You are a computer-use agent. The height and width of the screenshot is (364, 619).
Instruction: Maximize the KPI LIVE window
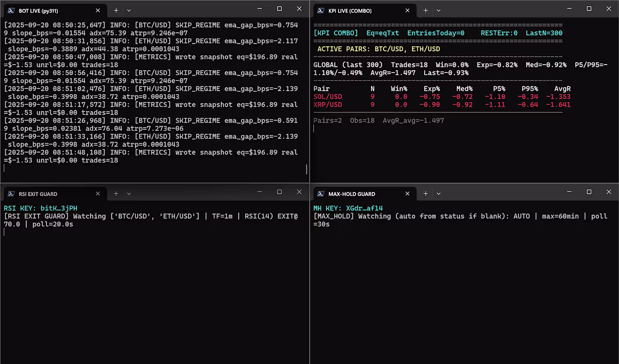coord(589,9)
